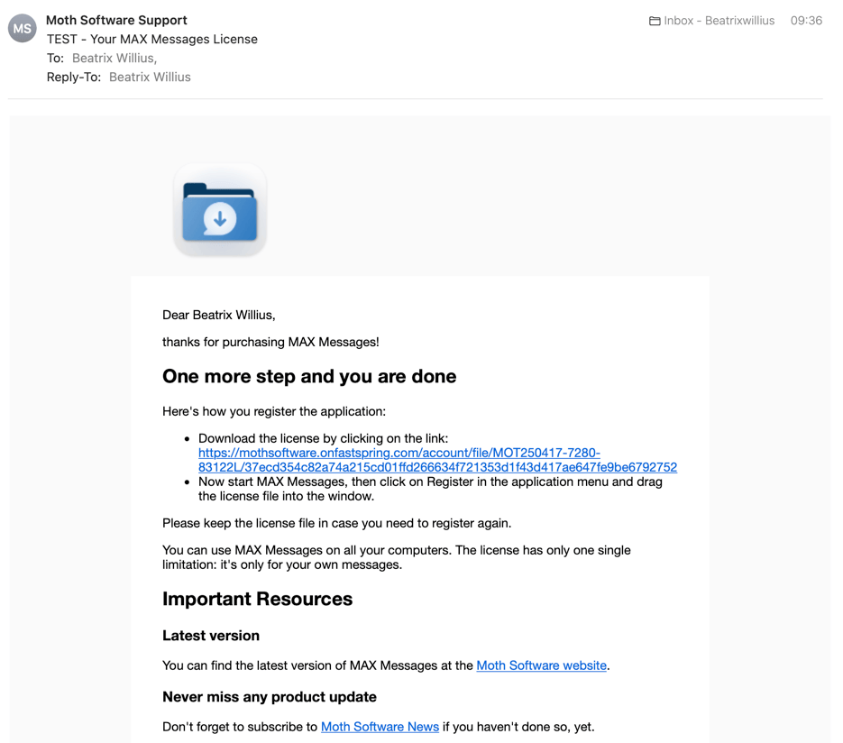
Task: Open the Moth Software News link
Action: 380,727
